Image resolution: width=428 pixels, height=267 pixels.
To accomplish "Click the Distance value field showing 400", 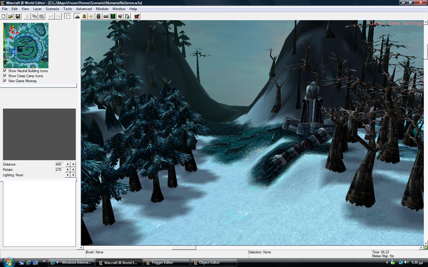I will pos(59,164).
